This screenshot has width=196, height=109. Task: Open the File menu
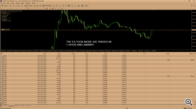[4, 3]
